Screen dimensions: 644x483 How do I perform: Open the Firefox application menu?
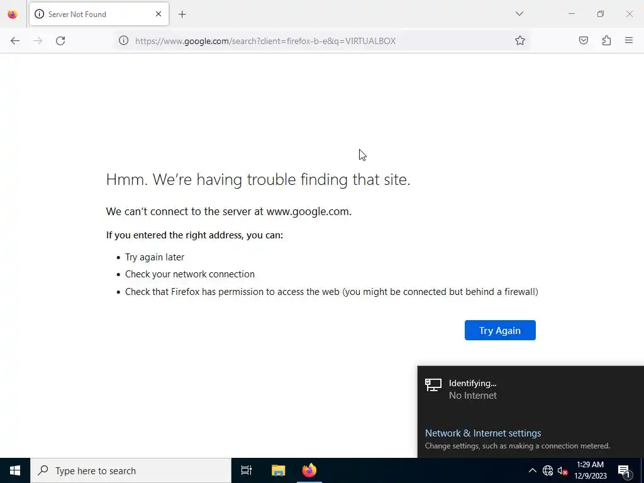pos(629,40)
